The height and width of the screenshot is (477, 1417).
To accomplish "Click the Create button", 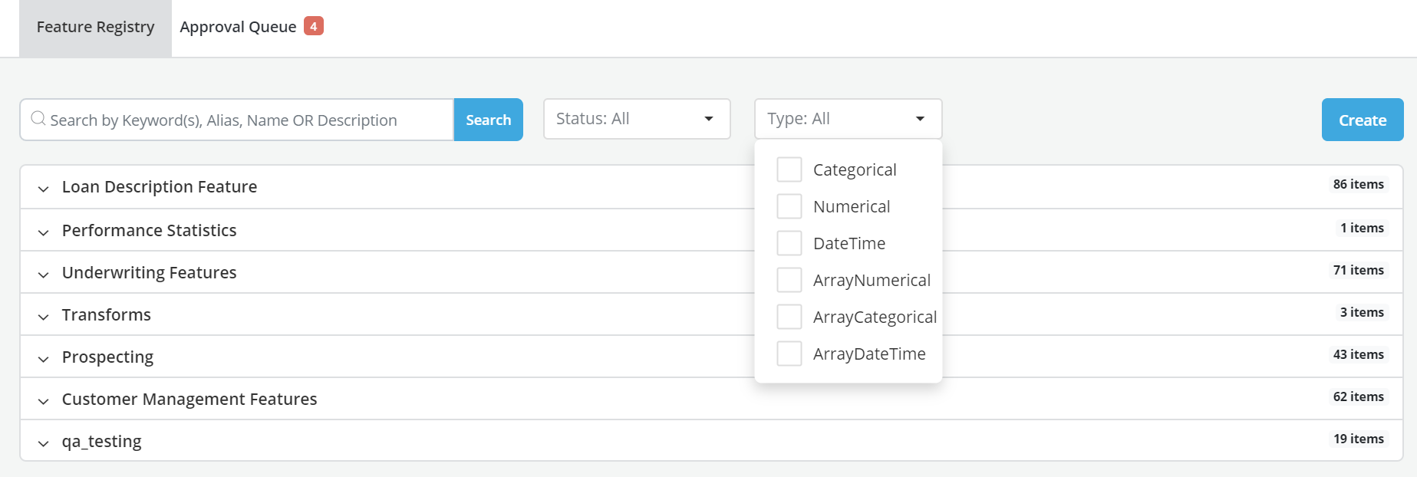I will click(1362, 120).
